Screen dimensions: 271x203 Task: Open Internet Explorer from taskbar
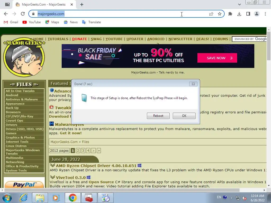(24, 198)
